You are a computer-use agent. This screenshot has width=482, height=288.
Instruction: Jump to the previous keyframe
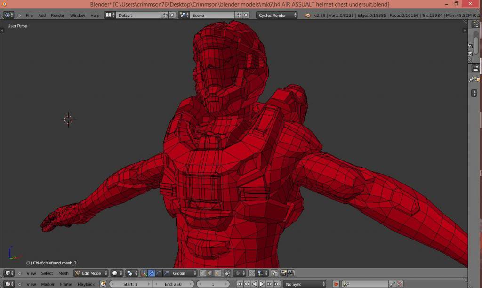[x=247, y=284]
